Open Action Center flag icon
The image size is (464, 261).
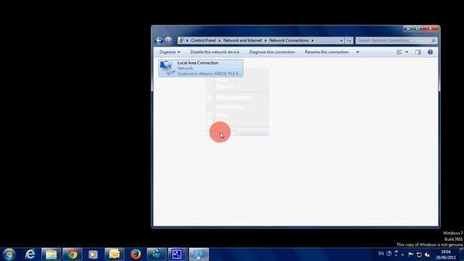[411, 254]
